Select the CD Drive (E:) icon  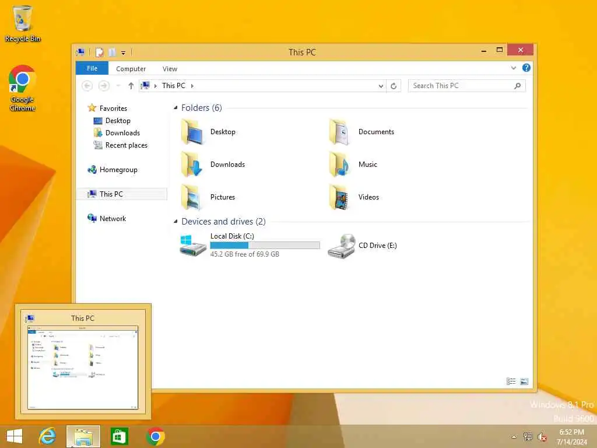[x=341, y=246]
